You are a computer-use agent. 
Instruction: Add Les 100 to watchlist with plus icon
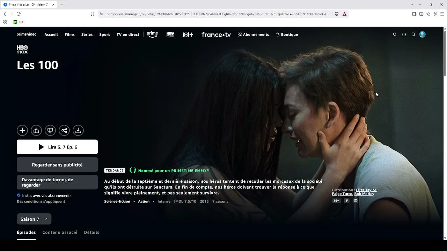22,130
